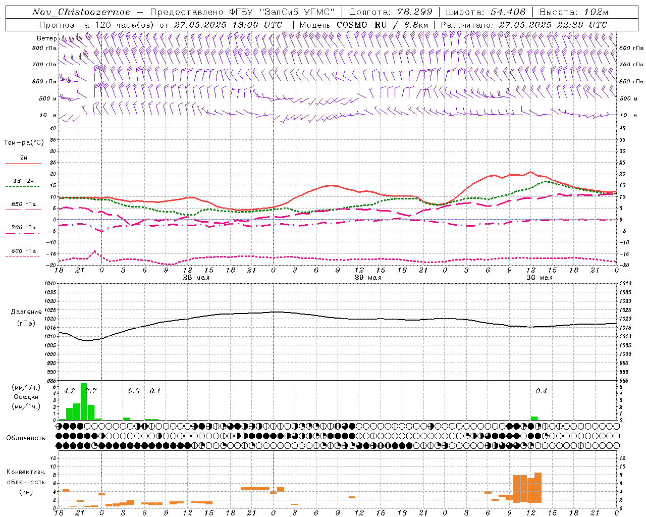Viewport: 646px width, 517px height.
Task: Click the '(мм/1ч.)' precipitation unit label
Action: click(26, 406)
